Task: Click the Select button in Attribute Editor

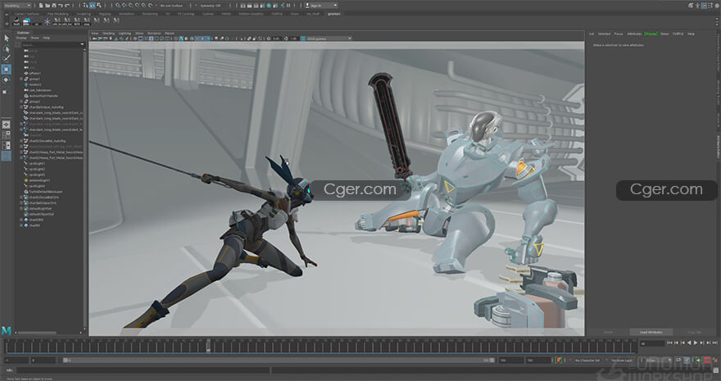Action: click(608, 332)
